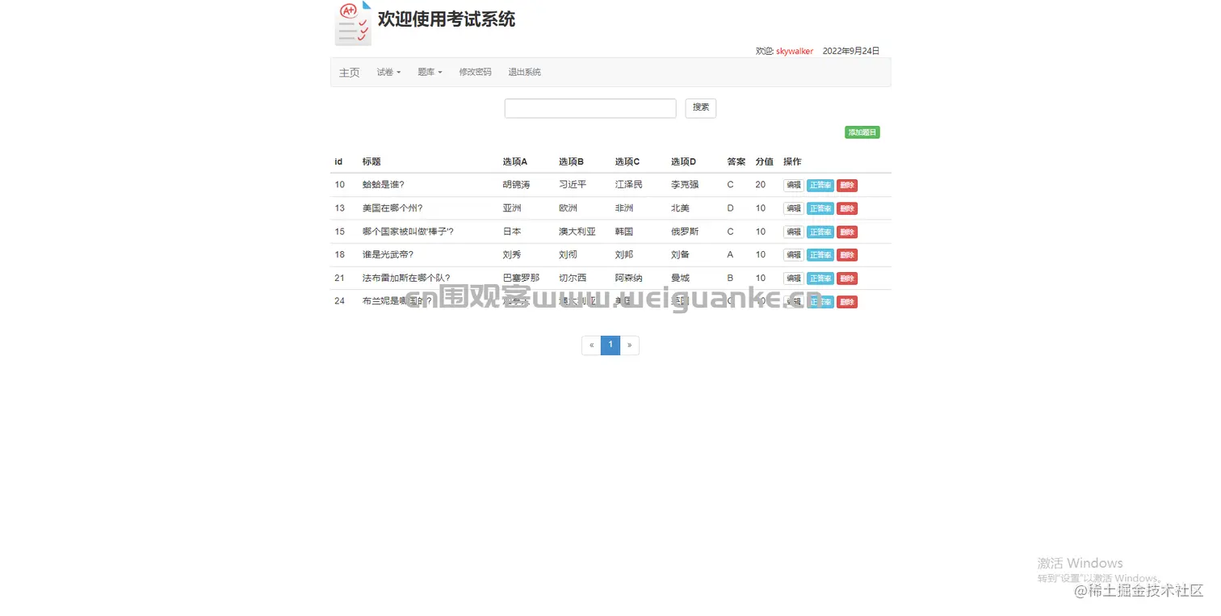
Task: Click the 操作 column header
Action: pyautogui.click(x=792, y=161)
